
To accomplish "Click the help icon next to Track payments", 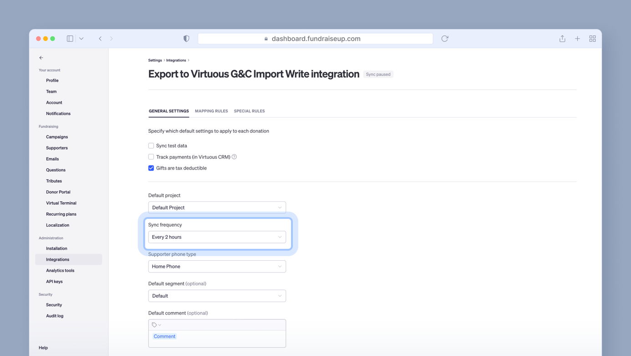I will click(x=234, y=157).
